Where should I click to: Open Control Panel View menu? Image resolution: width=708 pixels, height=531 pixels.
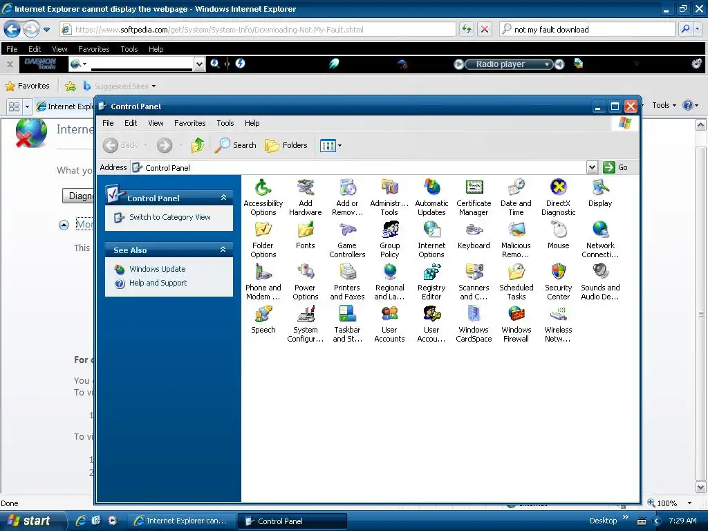156,123
